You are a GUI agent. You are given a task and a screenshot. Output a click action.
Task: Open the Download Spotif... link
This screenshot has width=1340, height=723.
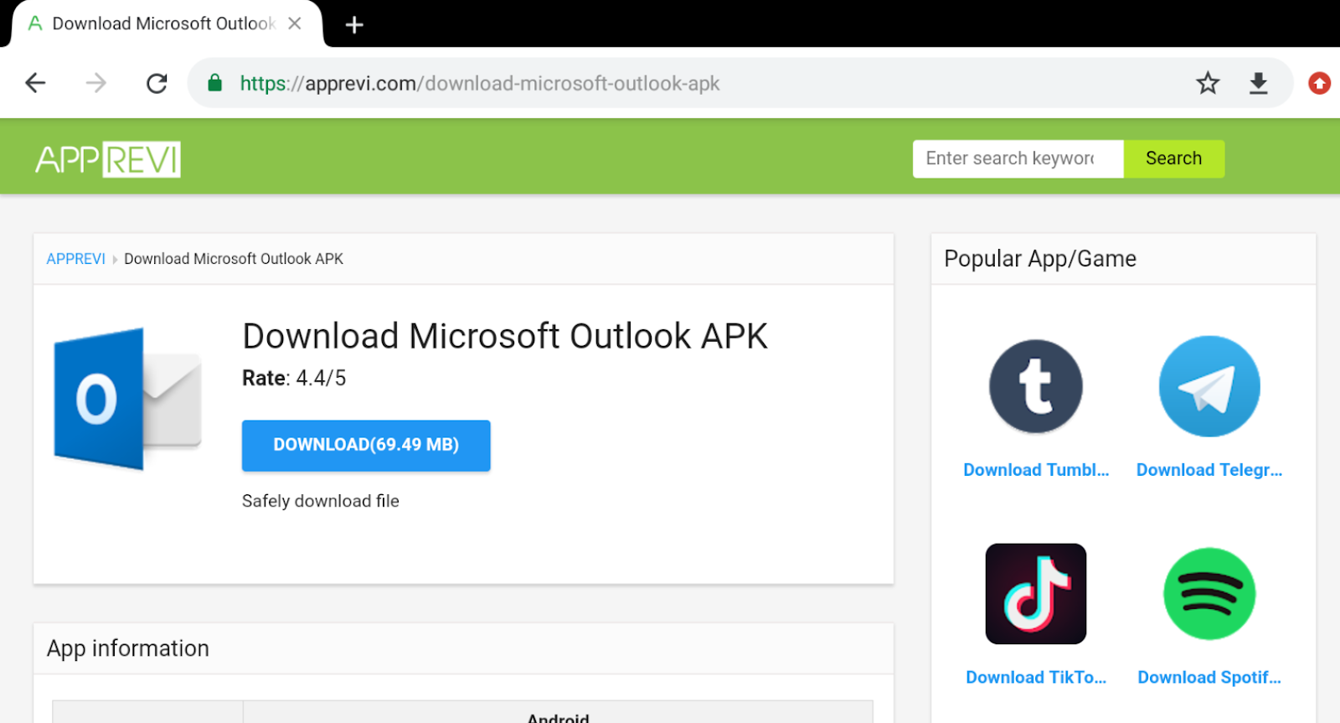click(x=1209, y=678)
